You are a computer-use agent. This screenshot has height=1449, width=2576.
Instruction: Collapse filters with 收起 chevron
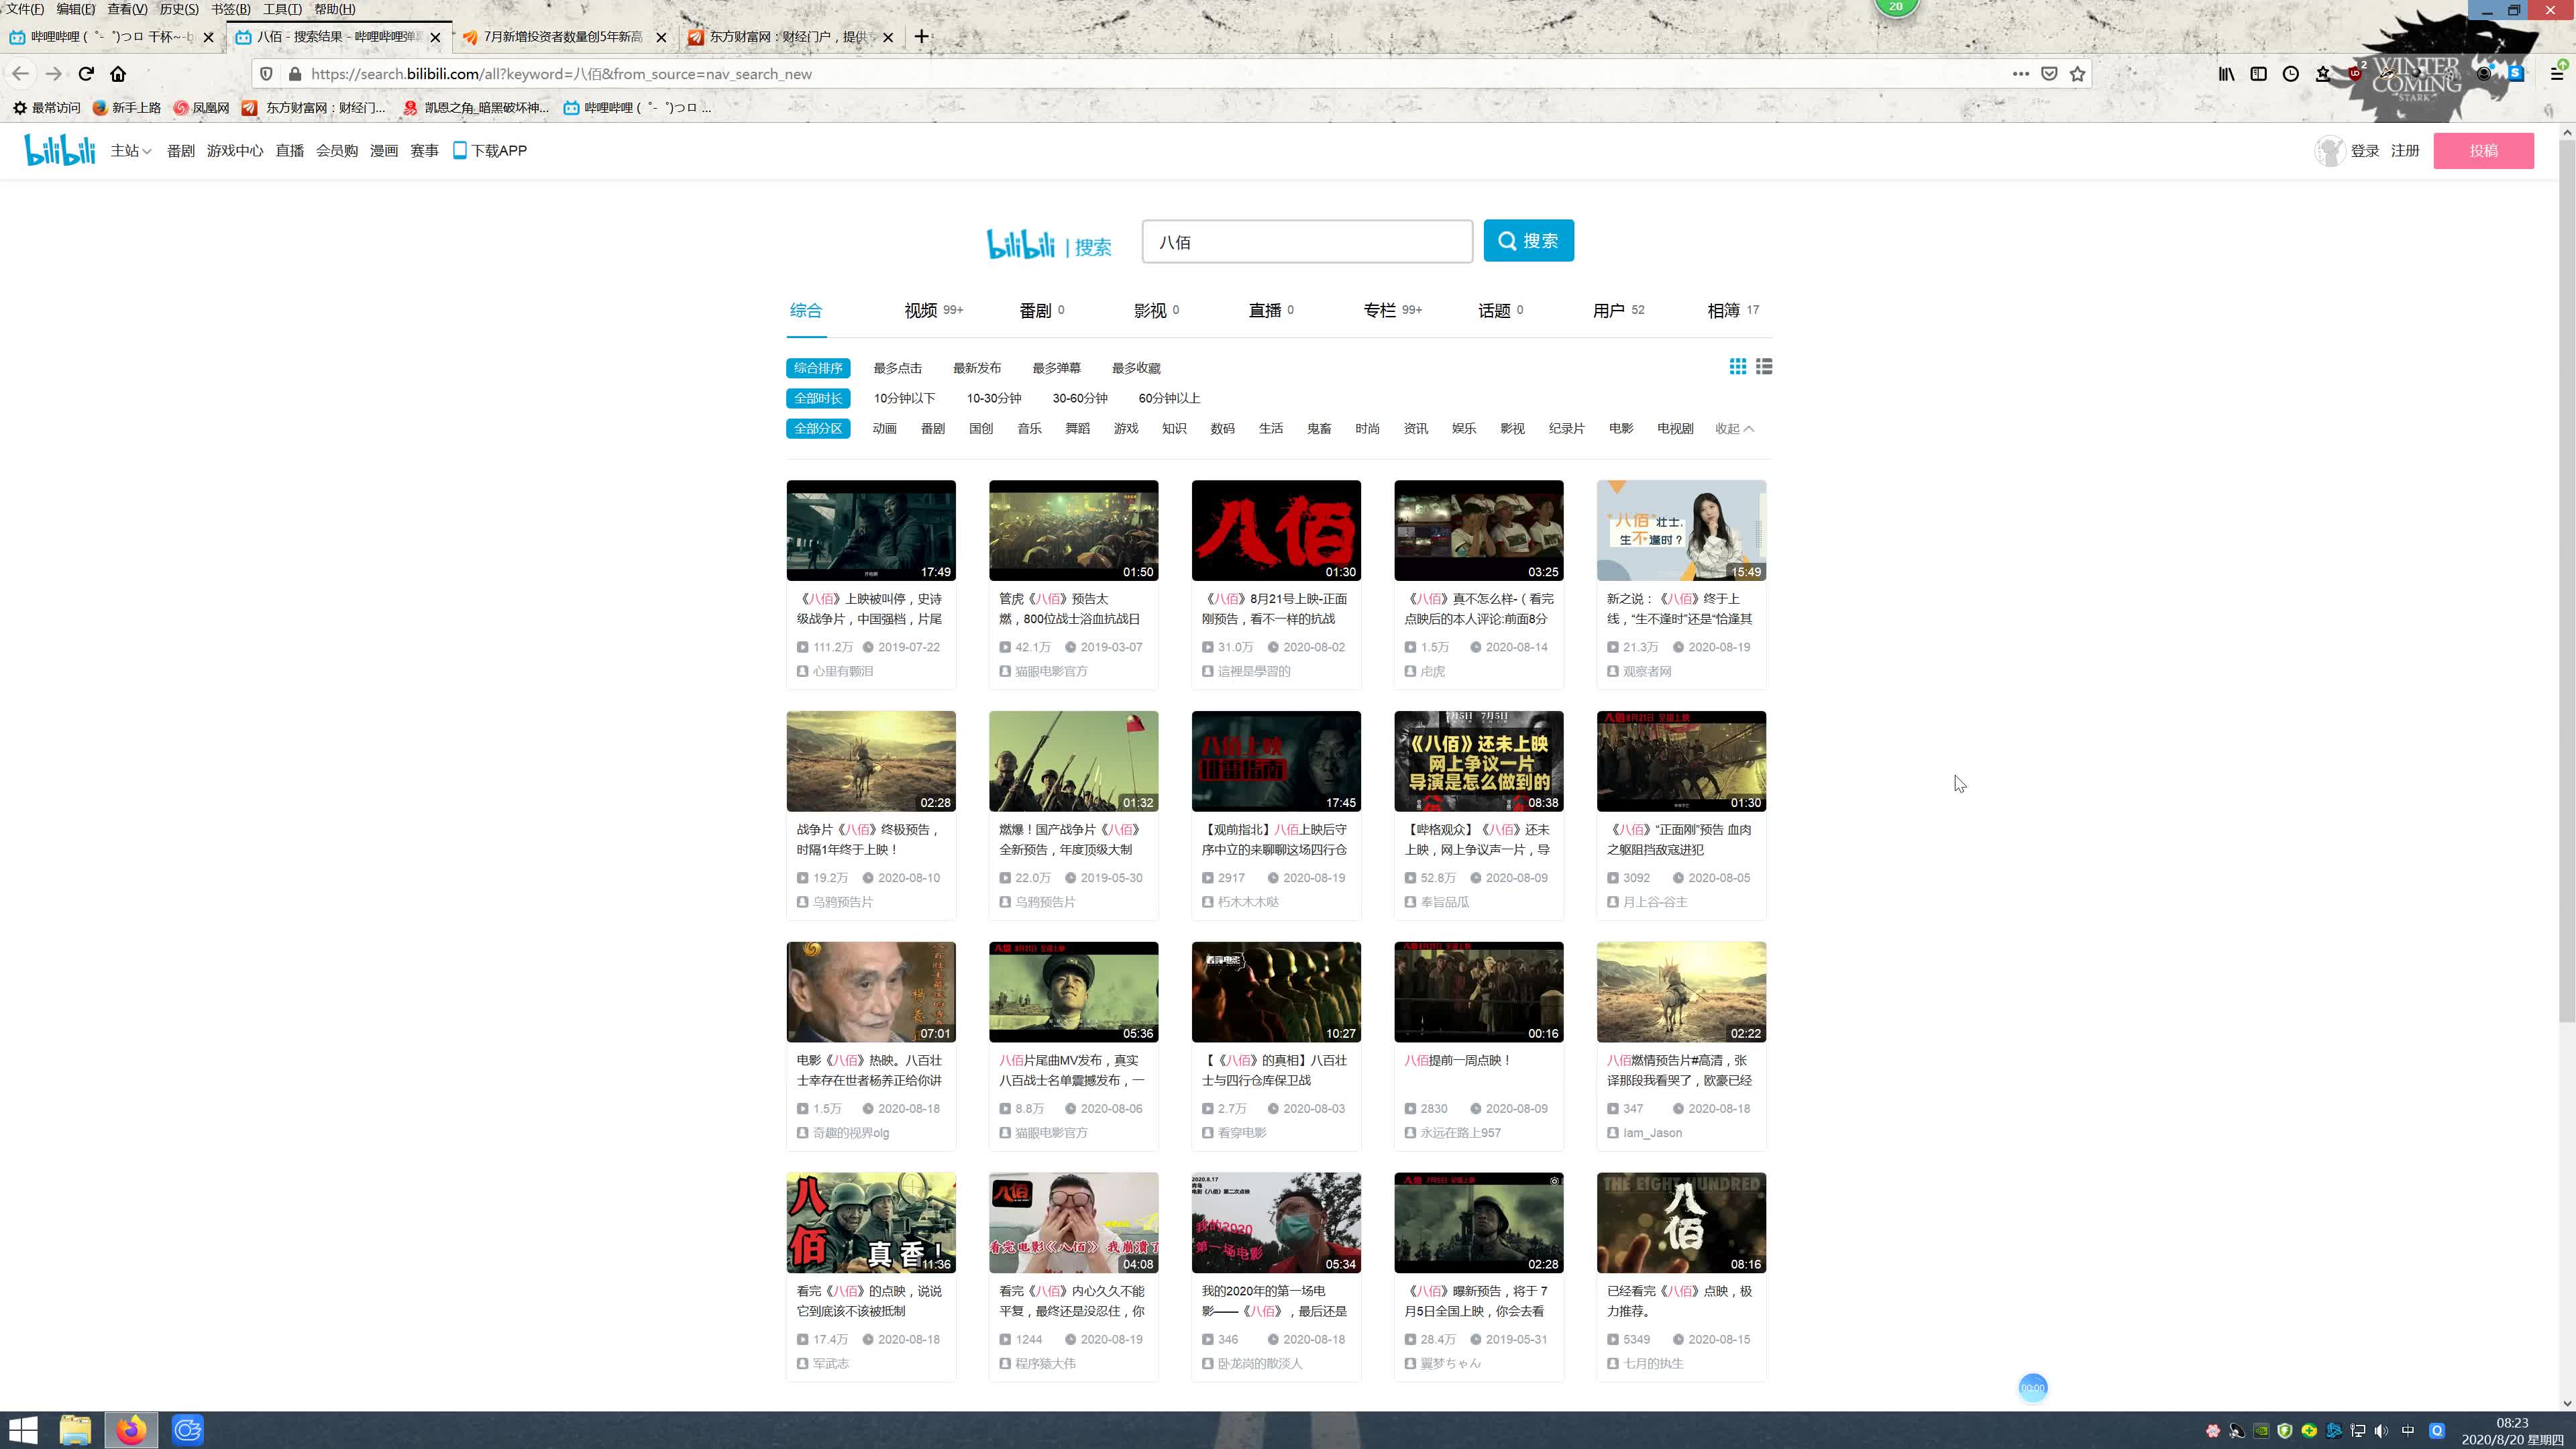[1734, 428]
